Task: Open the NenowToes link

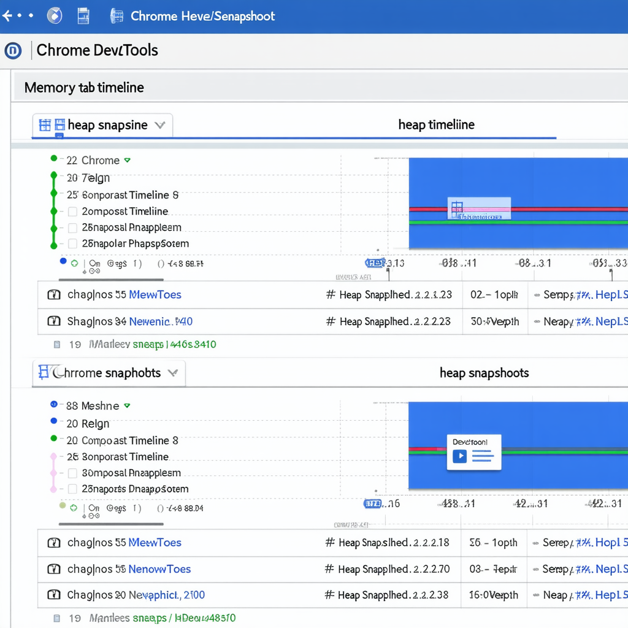Action: point(159,569)
